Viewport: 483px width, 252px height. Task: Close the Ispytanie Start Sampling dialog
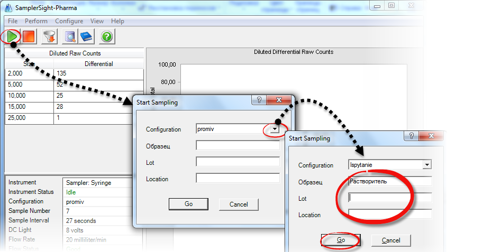click(x=431, y=136)
